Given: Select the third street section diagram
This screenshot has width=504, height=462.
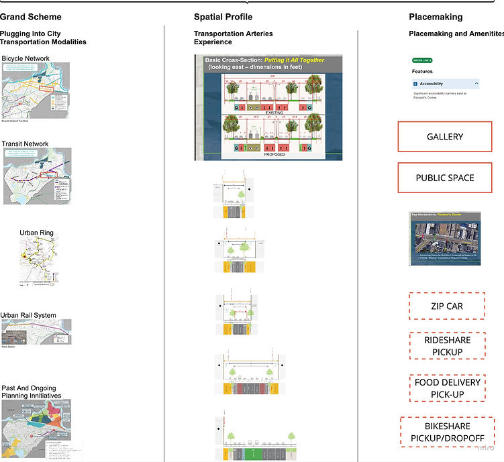Looking at the screenshot, I should 237,311.
